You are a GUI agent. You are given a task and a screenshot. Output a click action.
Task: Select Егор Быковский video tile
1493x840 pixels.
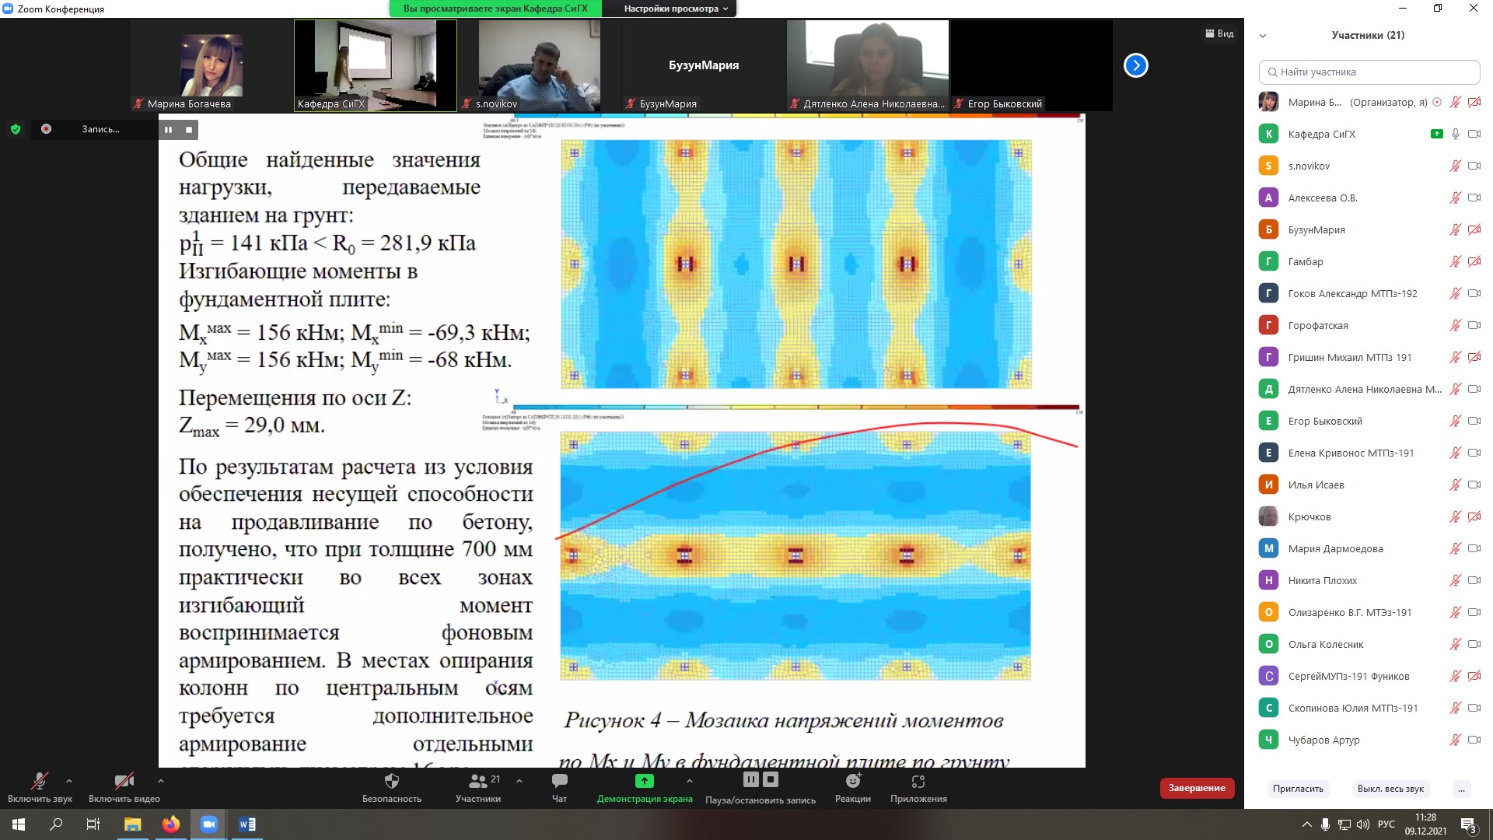pos(1032,66)
